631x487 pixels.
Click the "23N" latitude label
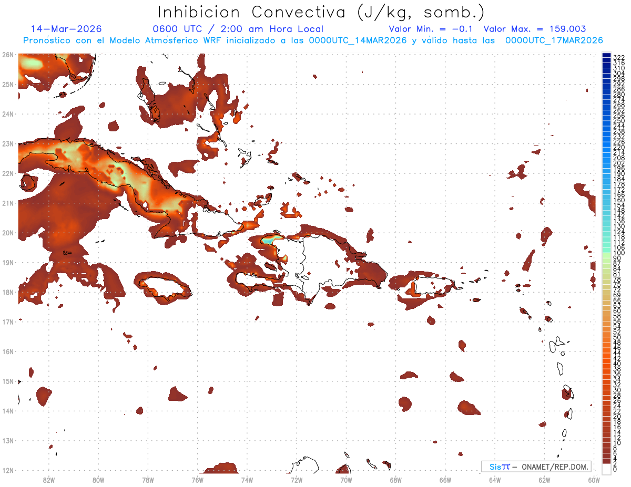tap(7, 143)
